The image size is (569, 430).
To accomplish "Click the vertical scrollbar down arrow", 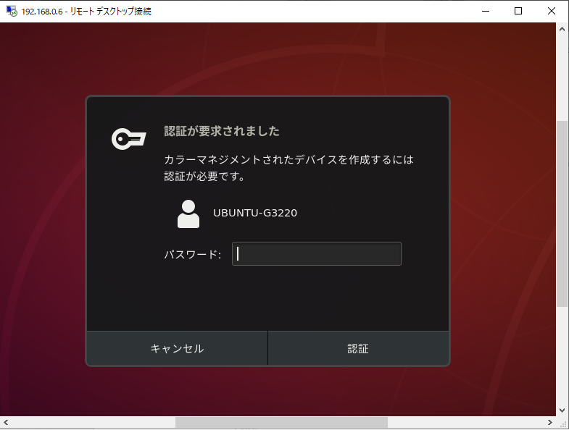I will (562, 410).
